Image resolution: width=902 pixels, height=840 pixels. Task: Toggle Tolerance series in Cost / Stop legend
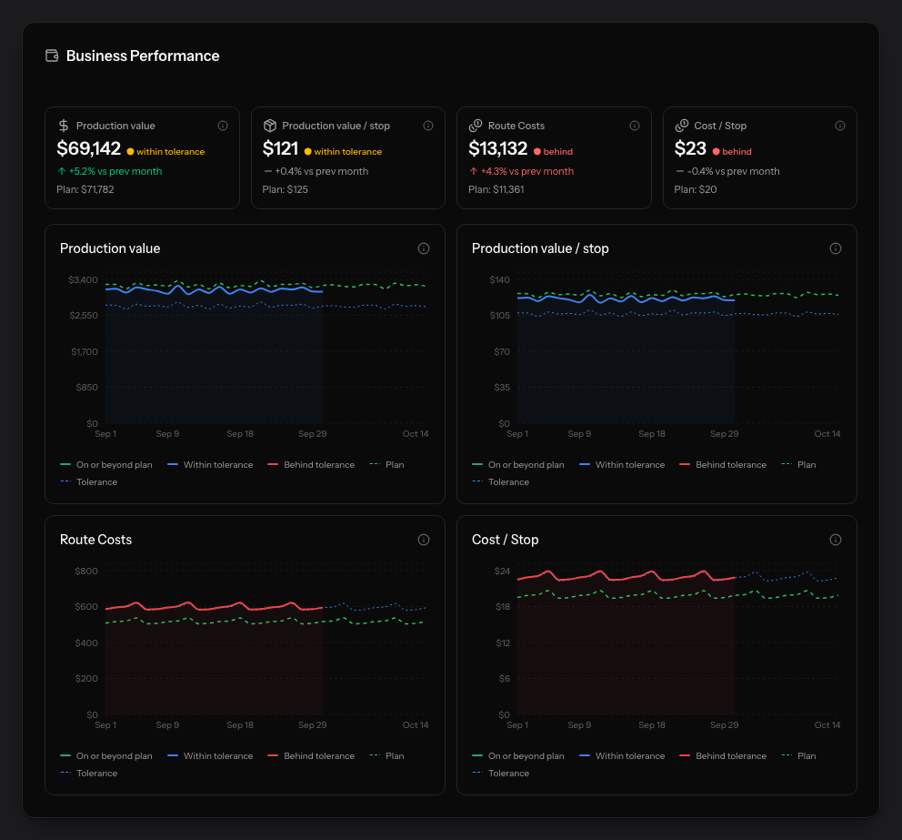tap(500, 774)
